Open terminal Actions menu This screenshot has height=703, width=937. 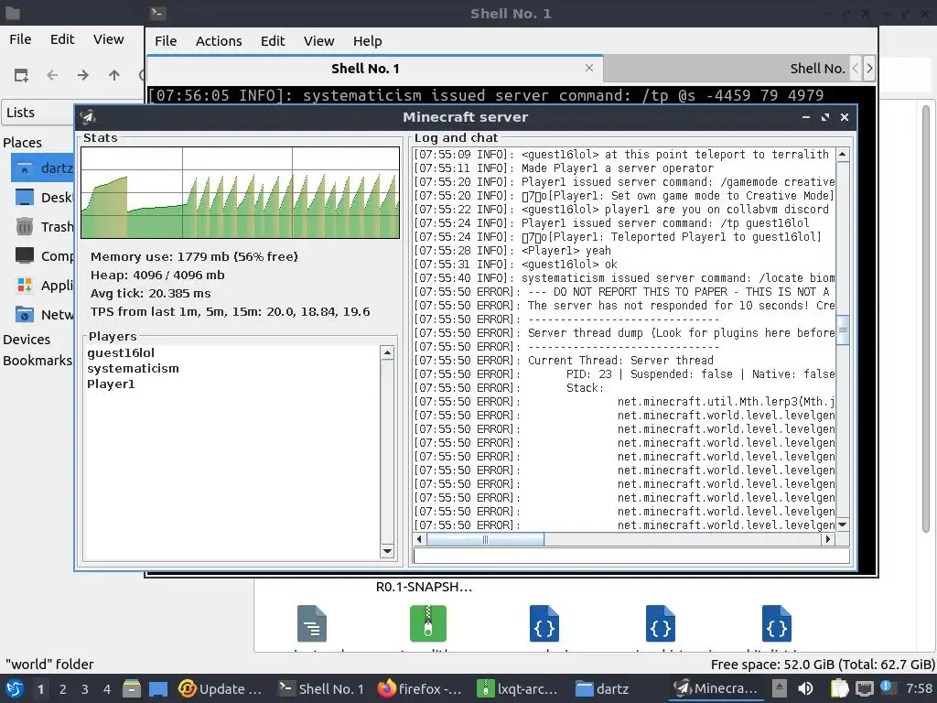tap(219, 40)
